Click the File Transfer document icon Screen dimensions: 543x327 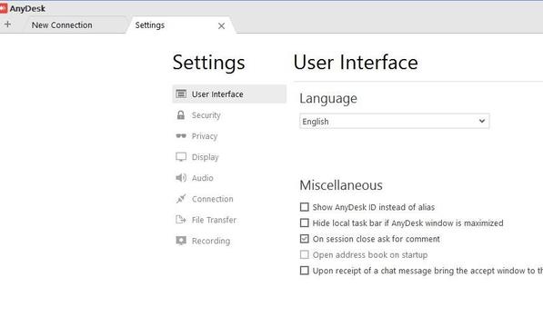pos(181,220)
